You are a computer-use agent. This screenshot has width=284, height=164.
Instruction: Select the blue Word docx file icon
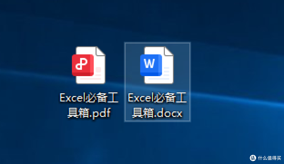[x=157, y=65]
